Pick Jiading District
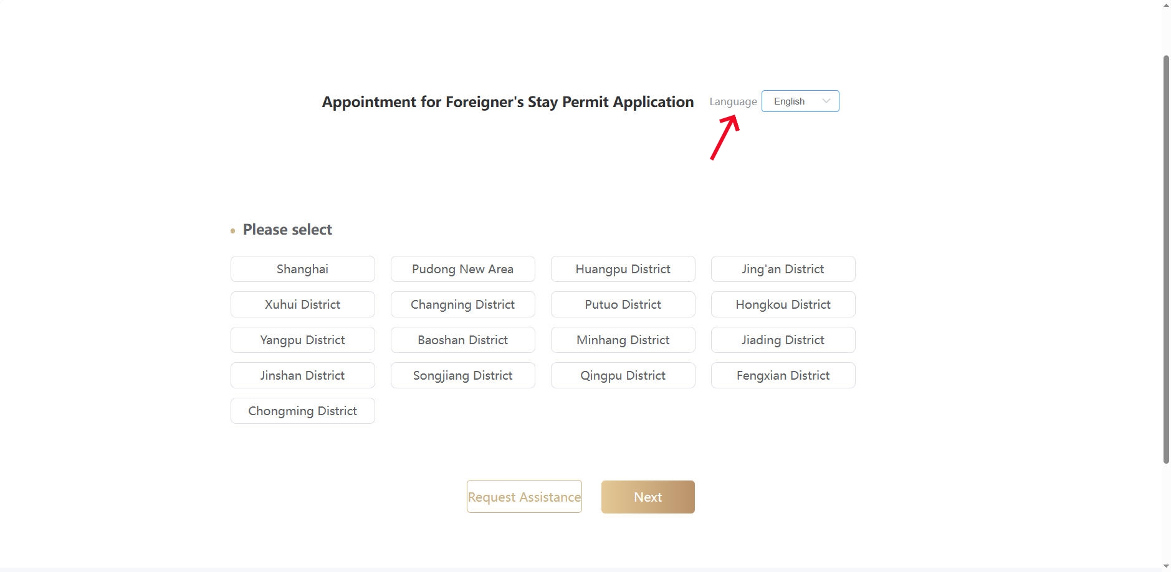The image size is (1171, 572). coord(783,340)
